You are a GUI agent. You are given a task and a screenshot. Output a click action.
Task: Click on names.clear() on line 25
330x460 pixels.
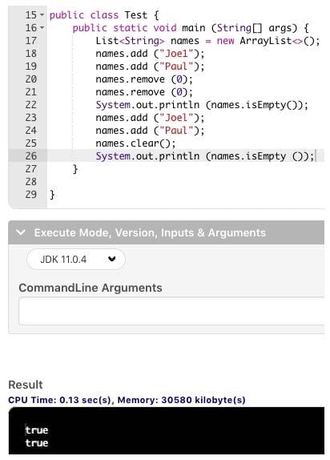click(x=135, y=143)
